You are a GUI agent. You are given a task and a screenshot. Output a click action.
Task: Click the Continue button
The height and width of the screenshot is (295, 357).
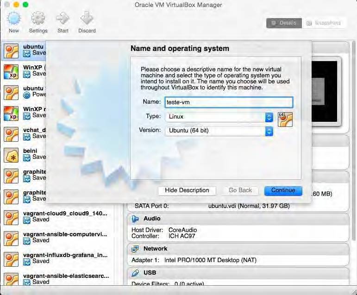coord(283,190)
